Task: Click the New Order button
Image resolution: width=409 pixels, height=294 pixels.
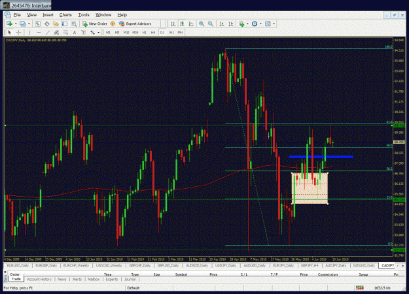Action: coord(95,24)
